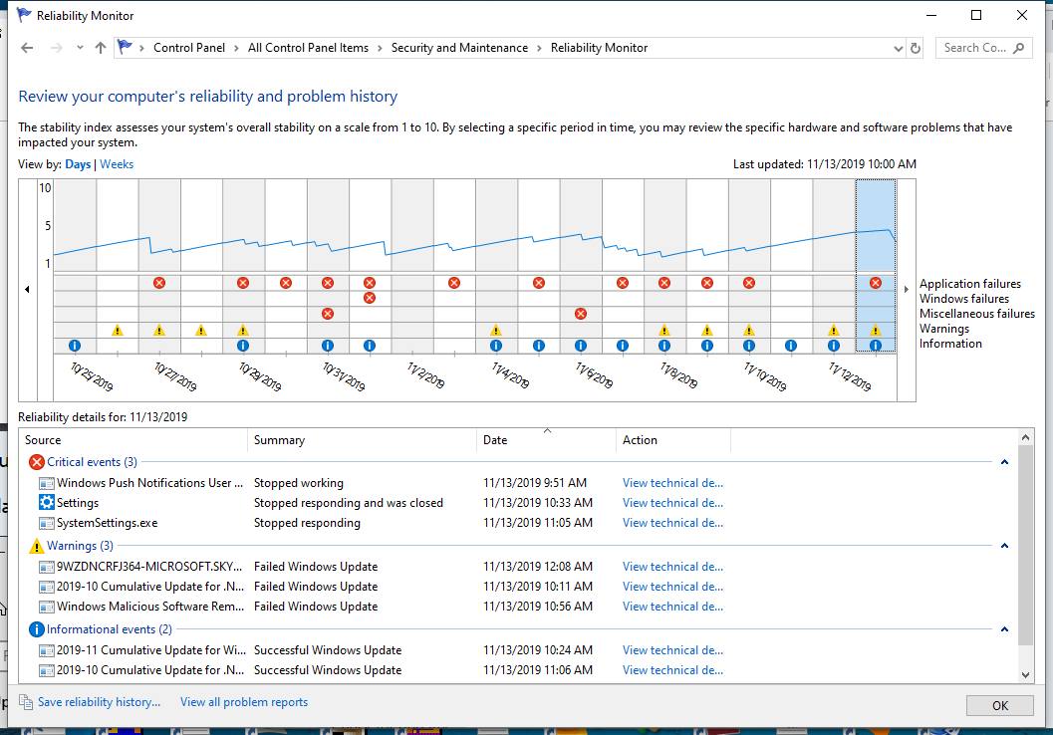Sort by the Date column header
1053x735 pixels.
pos(546,440)
